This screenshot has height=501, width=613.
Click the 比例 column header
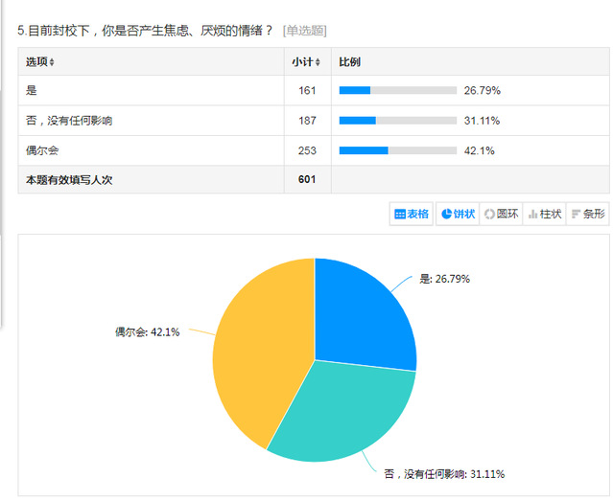(x=349, y=62)
